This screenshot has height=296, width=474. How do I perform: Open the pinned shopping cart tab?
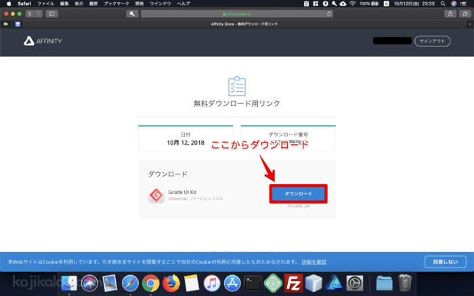point(18,24)
